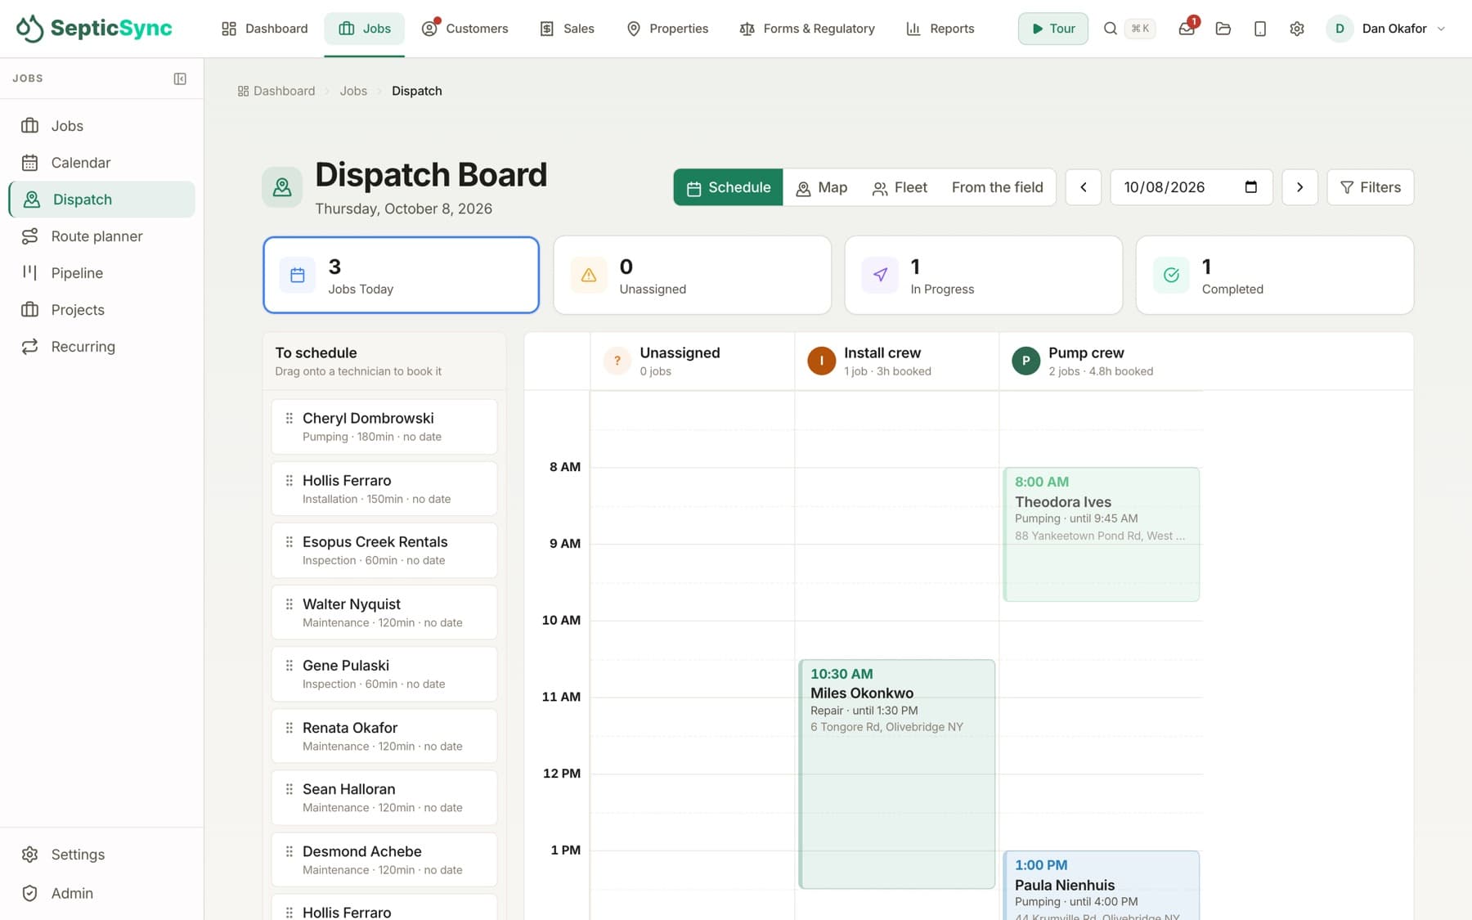Select Jobs tab in top navigation
Viewport: 1472px width, 920px height.
click(x=365, y=29)
